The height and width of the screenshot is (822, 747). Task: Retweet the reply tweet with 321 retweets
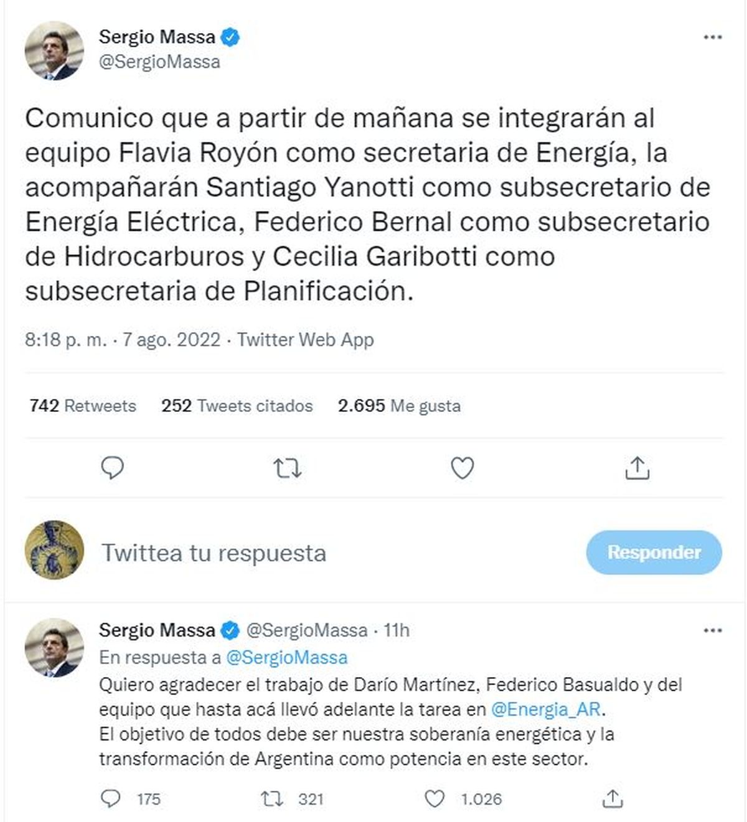(x=272, y=798)
